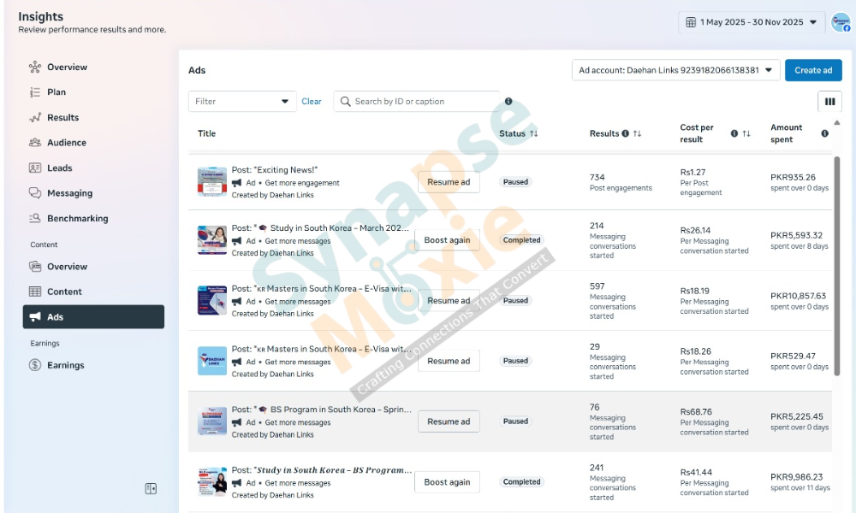Open profile avatar in top corner

tap(840, 22)
